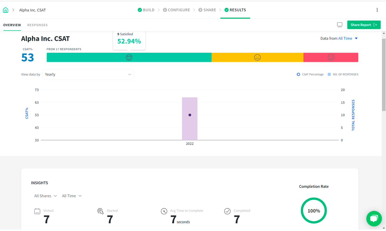
Task: Click the sad face icon
Action: coord(331,57)
